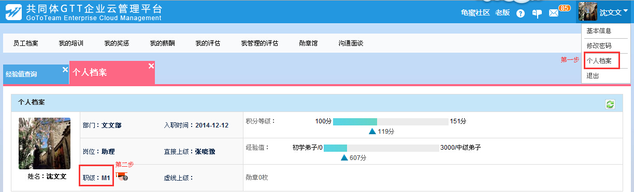Click the GTT platform logo
This screenshot has width=634, height=192.
[13, 12]
